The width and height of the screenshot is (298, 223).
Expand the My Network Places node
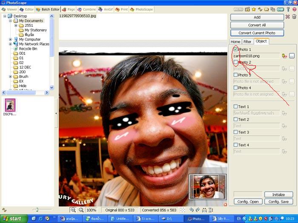[11, 44]
